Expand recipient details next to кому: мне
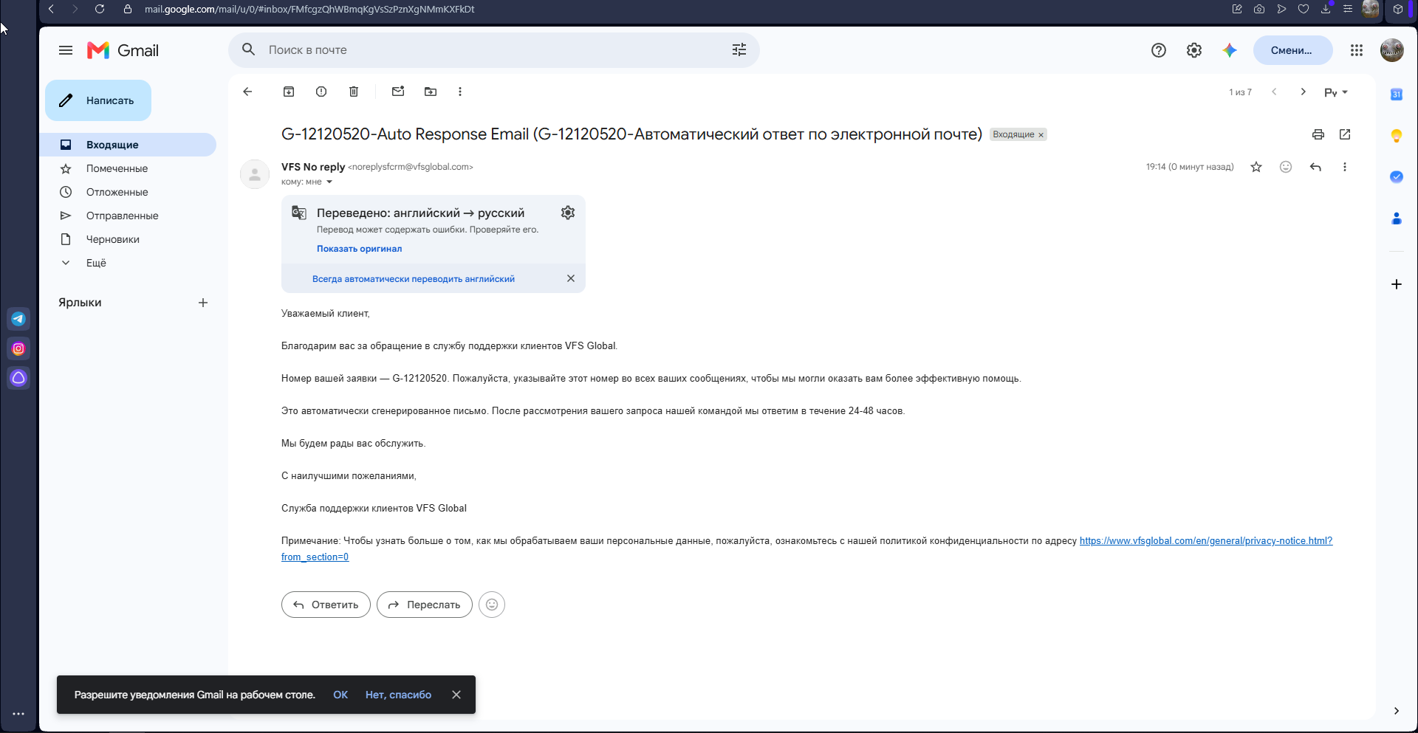Viewport: 1418px width, 733px height. click(329, 182)
